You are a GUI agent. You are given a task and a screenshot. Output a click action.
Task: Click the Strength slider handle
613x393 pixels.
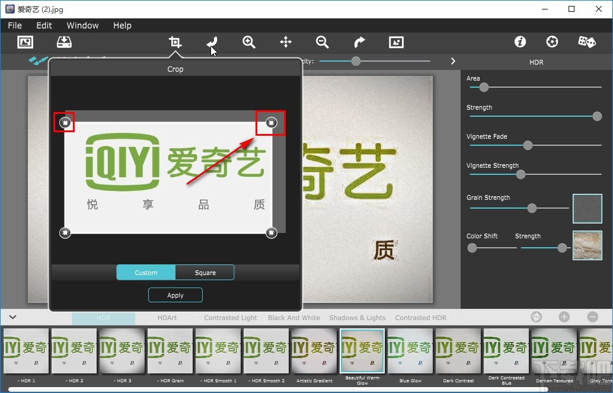[x=597, y=116]
